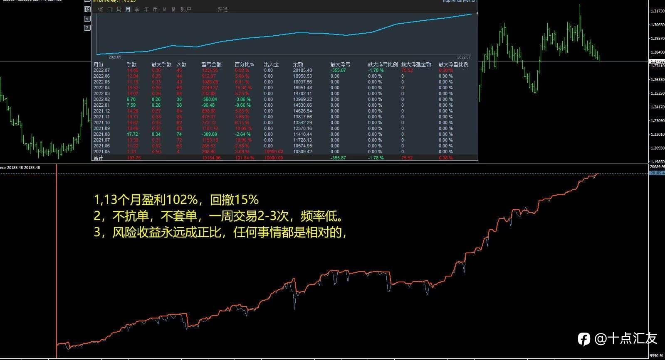Viewport: 665px width, 360px height.
Task: Click the -355.87 max floating loss in 2022.07 row
Action: (x=338, y=70)
